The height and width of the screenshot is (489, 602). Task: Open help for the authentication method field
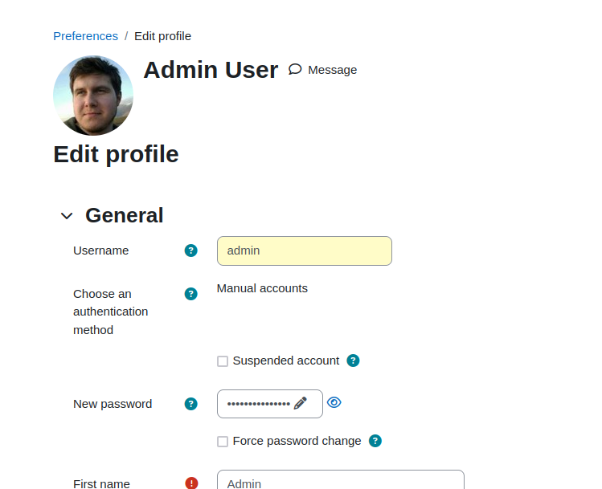tap(190, 294)
